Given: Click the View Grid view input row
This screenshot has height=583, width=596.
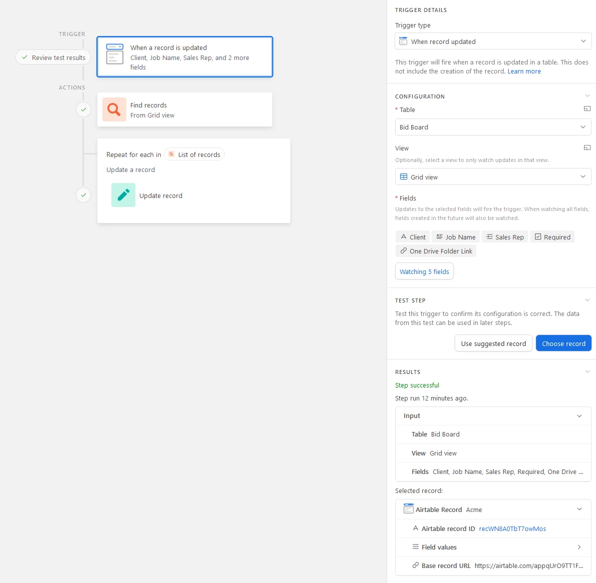Looking at the screenshot, I should pos(493,453).
